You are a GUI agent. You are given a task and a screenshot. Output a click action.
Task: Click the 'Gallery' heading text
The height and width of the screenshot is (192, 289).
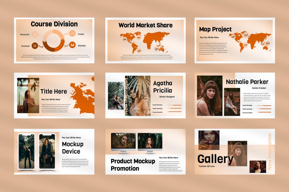tap(215, 159)
